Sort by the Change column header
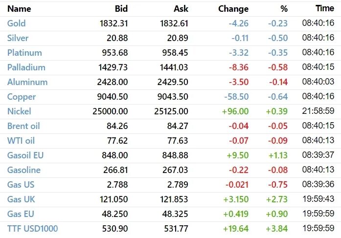This screenshot has width=341, height=238. tap(233, 9)
